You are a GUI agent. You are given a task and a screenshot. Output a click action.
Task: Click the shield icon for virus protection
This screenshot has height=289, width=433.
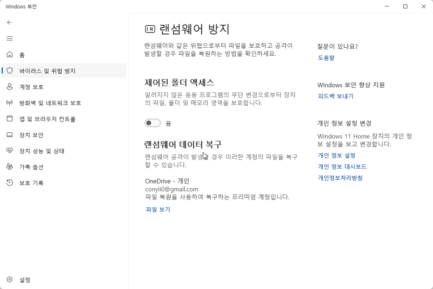(x=10, y=70)
